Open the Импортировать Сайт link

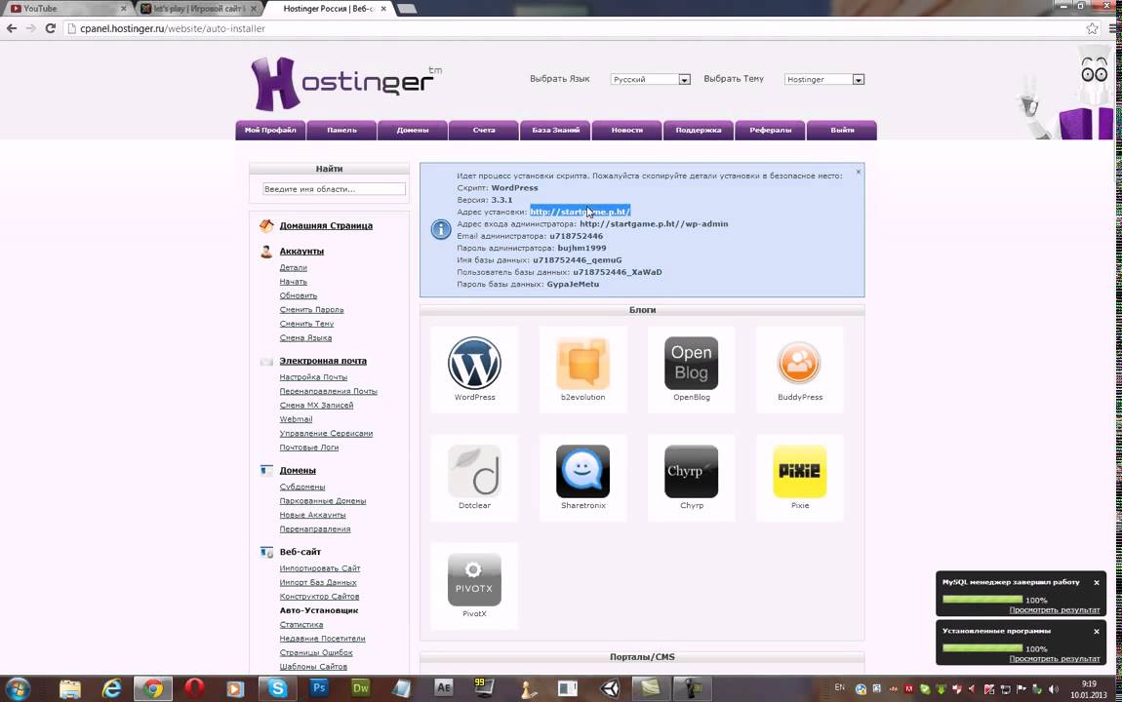point(320,568)
